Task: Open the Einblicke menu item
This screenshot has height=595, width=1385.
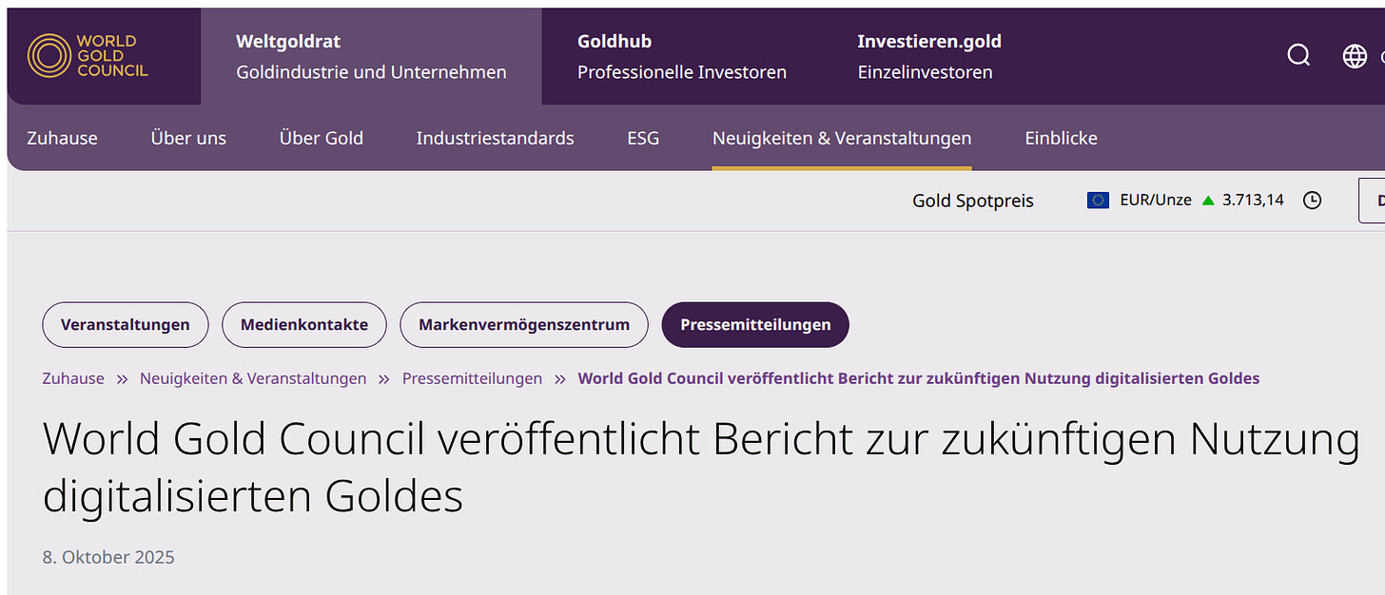Action: (1061, 138)
